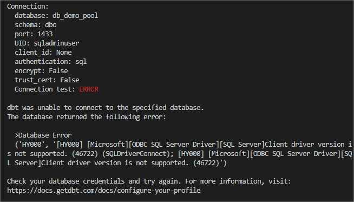Click the client_id None value

point(64,53)
